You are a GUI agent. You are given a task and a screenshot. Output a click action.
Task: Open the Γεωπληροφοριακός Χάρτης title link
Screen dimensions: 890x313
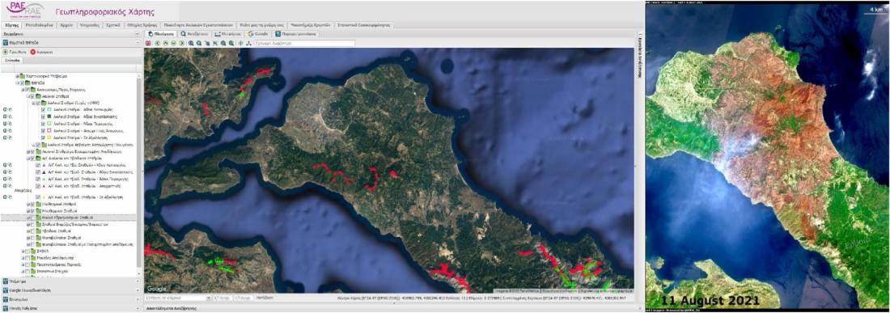105,12
